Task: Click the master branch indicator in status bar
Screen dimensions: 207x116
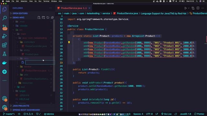Action: click(9, 114)
